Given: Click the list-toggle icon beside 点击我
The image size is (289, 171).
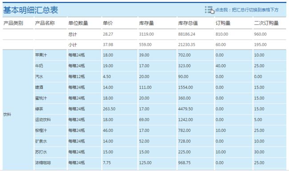Looking at the screenshot, I should (x=209, y=10).
